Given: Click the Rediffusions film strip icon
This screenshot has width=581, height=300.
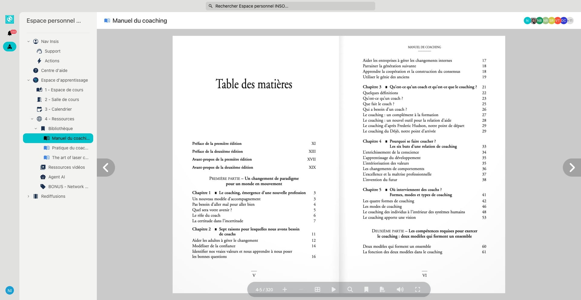Looking at the screenshot, I should pos(36,196).
